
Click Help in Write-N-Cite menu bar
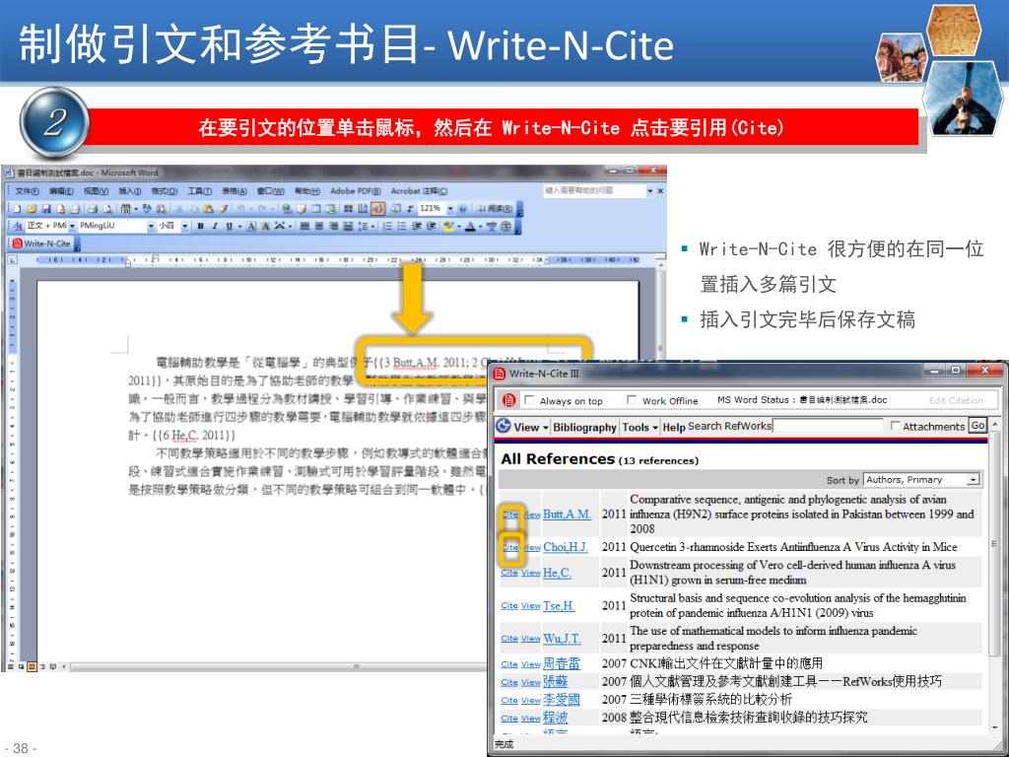(674, 427)
